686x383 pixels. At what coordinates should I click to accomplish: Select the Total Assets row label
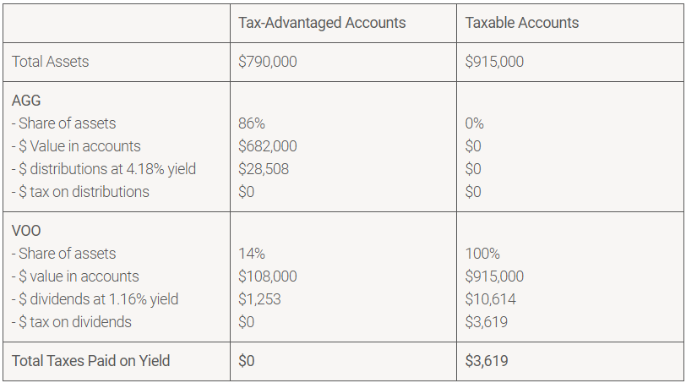point(50,62)
